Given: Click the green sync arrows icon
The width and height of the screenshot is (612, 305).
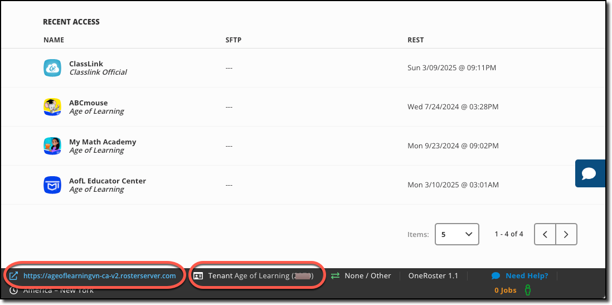Looking at the screenshot, I should (x=336, y=275).
